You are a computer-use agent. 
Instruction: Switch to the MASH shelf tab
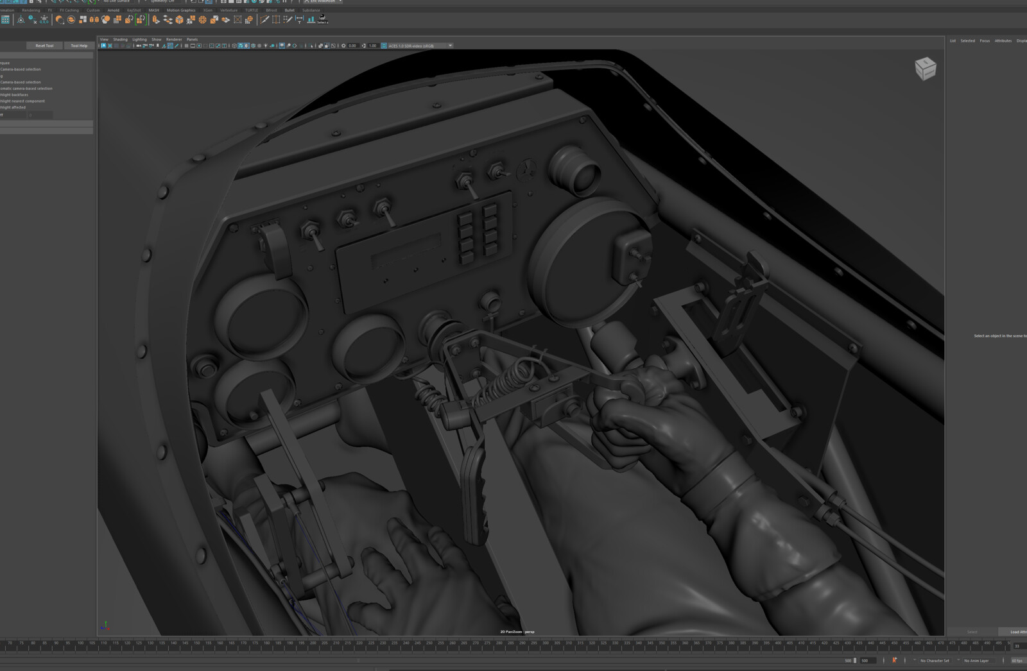(x=153, y=10)
